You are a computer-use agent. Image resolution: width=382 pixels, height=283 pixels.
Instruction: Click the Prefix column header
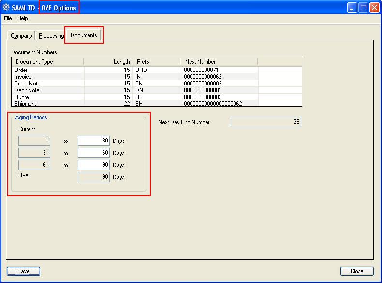pos(156,62)
